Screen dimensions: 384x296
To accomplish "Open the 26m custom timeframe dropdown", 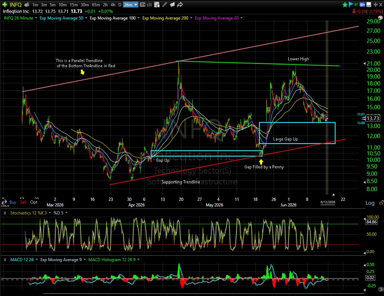I will (x=131, y=5).
